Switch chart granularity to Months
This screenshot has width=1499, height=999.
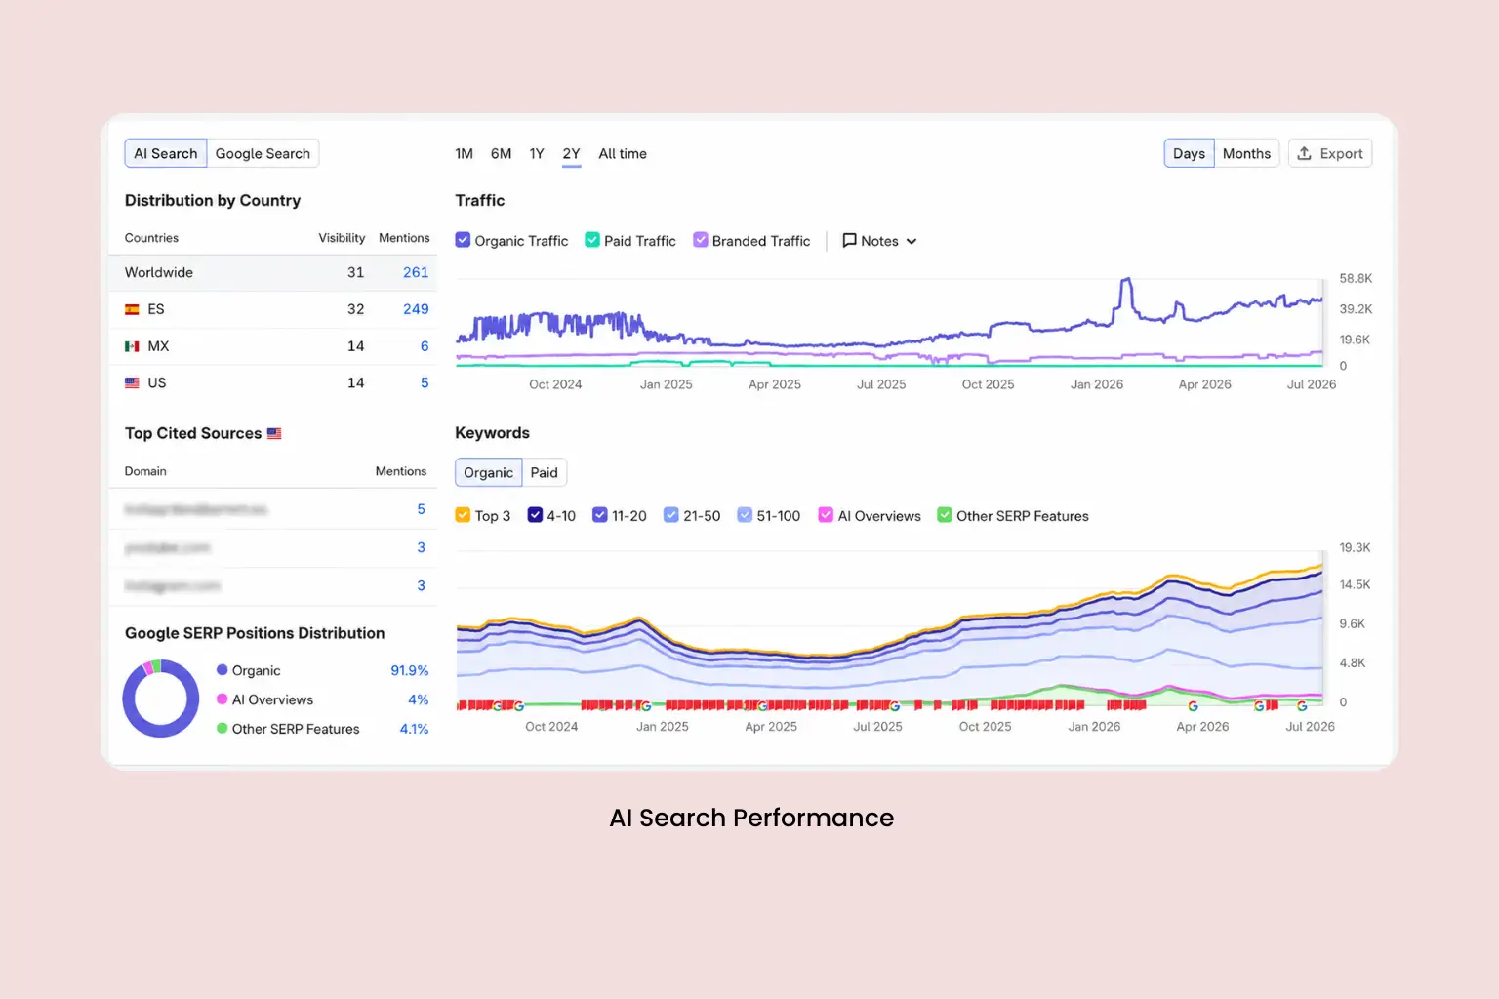point(1246,153)
